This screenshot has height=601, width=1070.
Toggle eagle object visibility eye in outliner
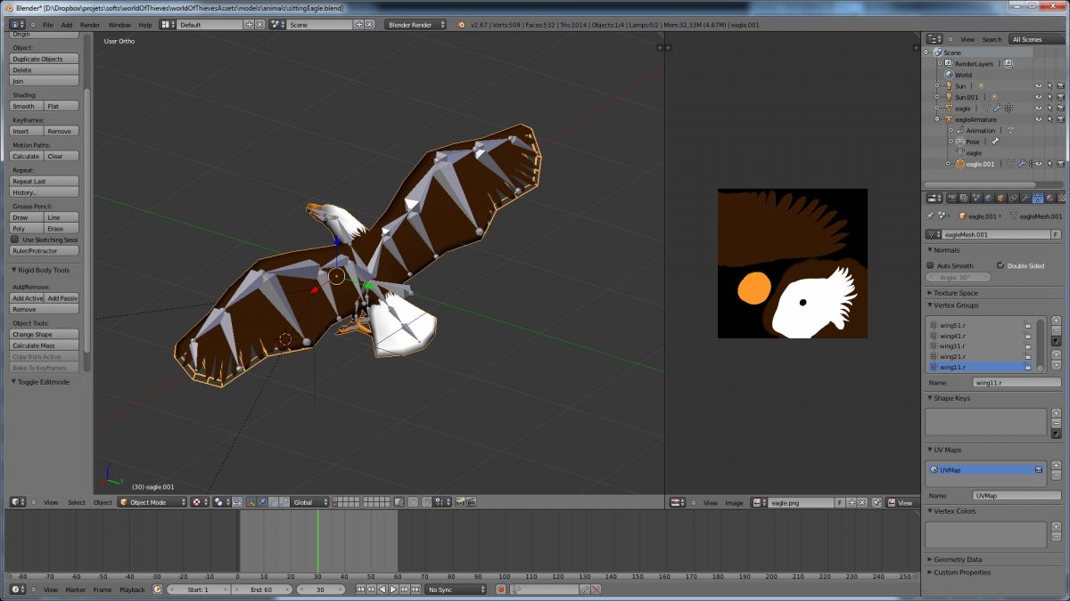[1039, 109]
